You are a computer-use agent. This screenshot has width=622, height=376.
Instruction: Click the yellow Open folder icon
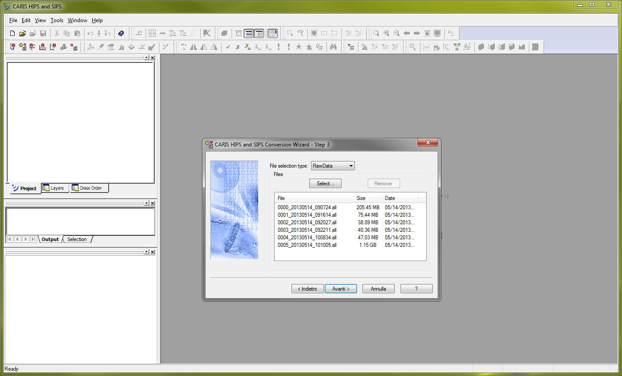tap(23, 33)
